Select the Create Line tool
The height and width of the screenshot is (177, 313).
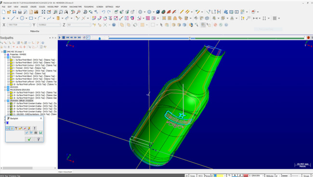(13, 18)
